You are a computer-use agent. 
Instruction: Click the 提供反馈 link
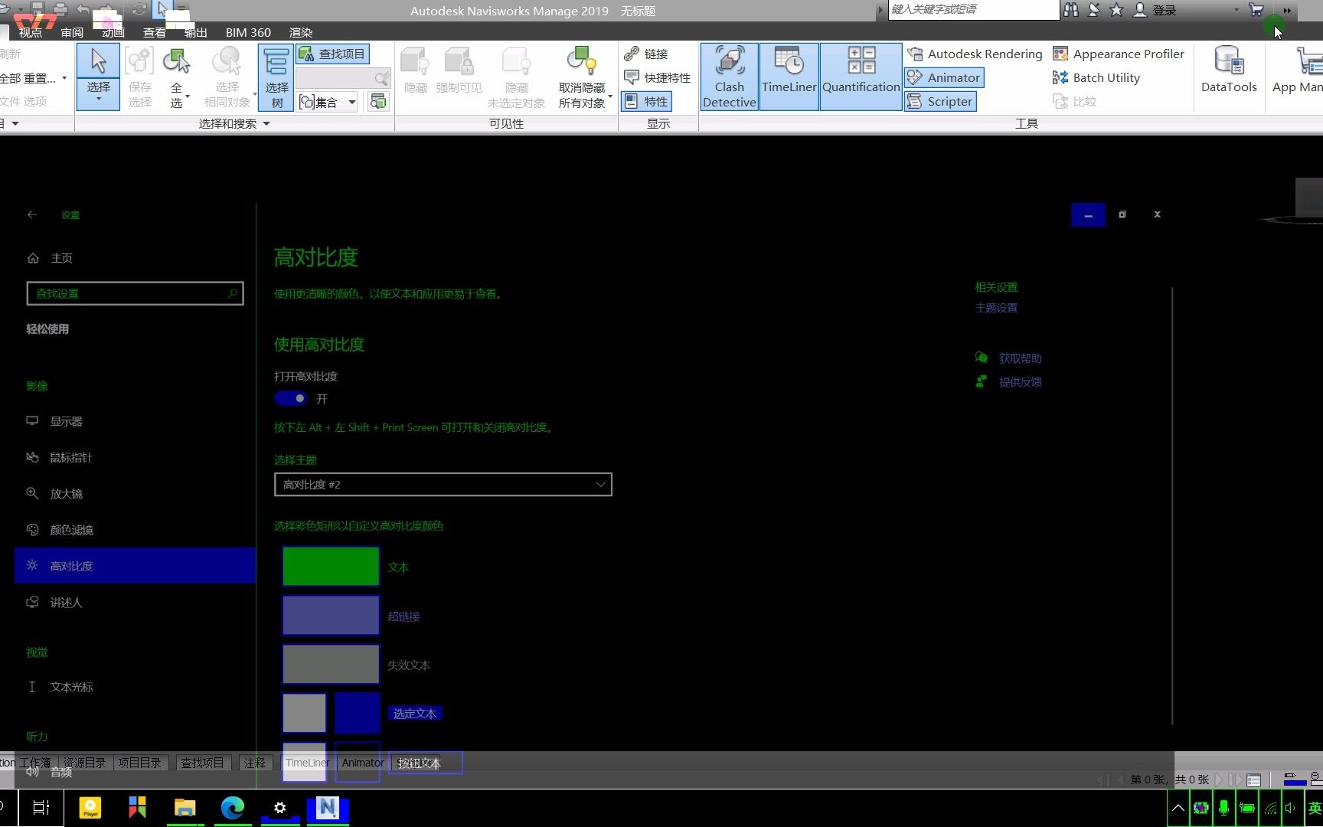click(x=1020, y=381)
